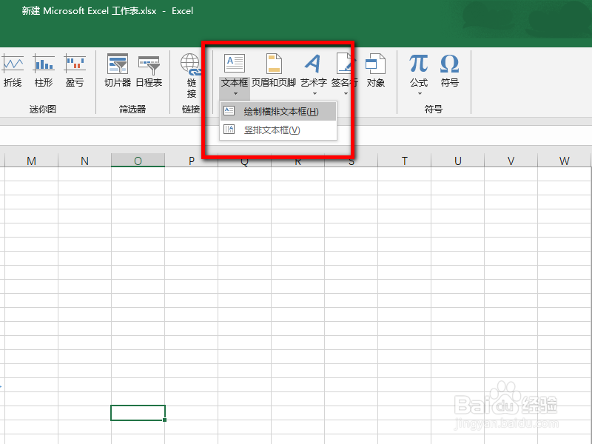Select column M header
This screenshot has height=444, width=592.
pyautogui.click(x=31, y=161)
